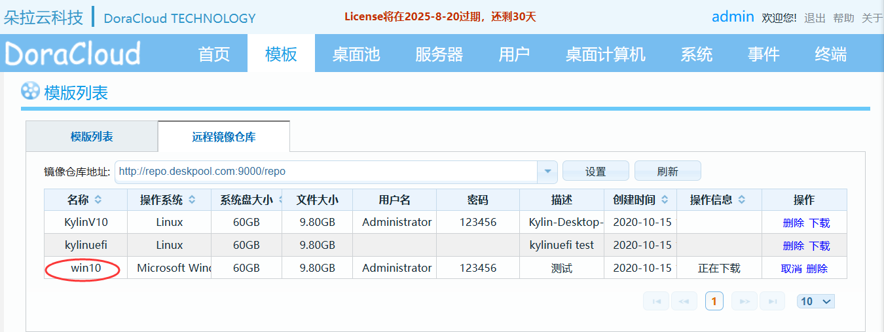Sort by 操作信息 column sort icon

click(x=742, y=200)
